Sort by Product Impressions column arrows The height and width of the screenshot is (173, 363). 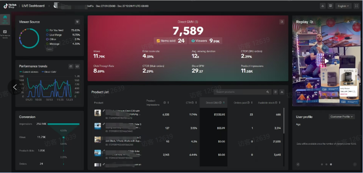point(168,102)
